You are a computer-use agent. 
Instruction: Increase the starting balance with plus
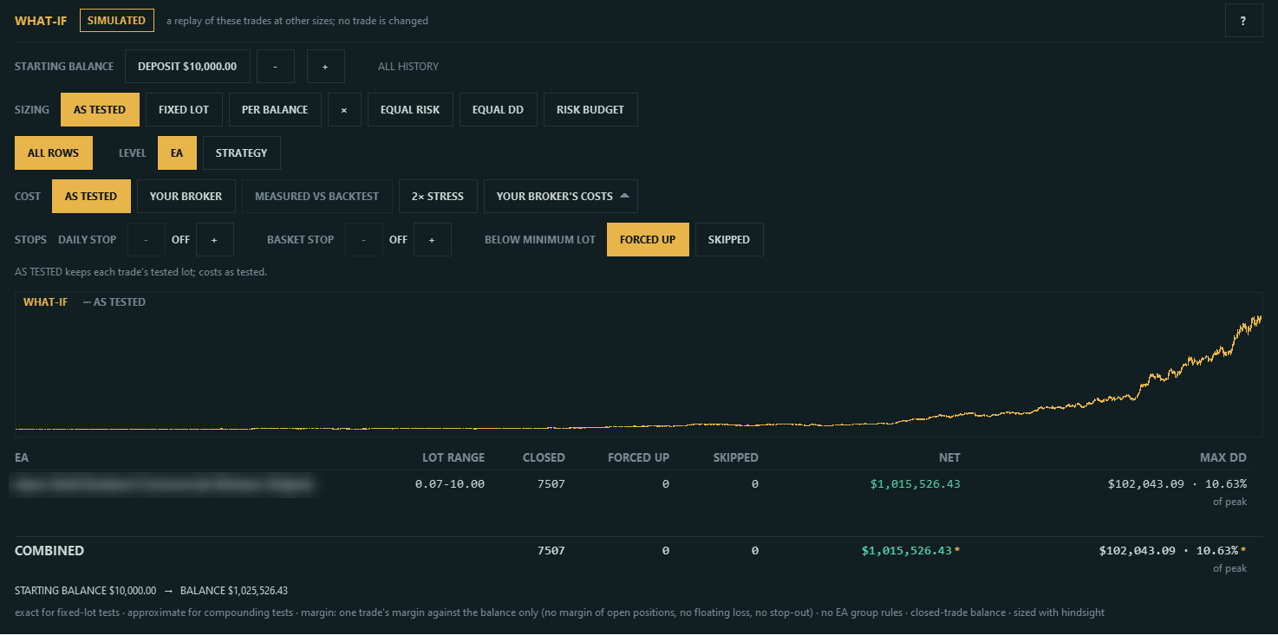pyautogui.click(x=326, y=67)
